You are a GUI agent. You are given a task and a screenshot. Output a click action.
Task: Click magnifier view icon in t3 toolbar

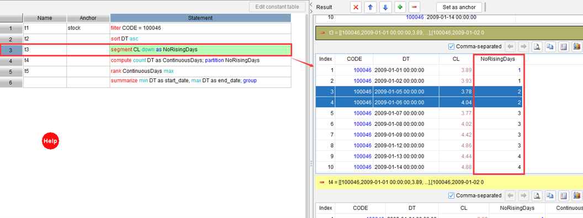click(x=537, y=46)
